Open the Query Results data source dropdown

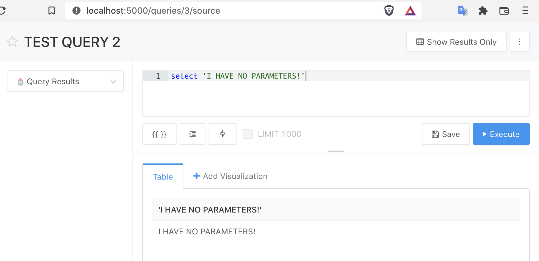click(x=65, y=81)
